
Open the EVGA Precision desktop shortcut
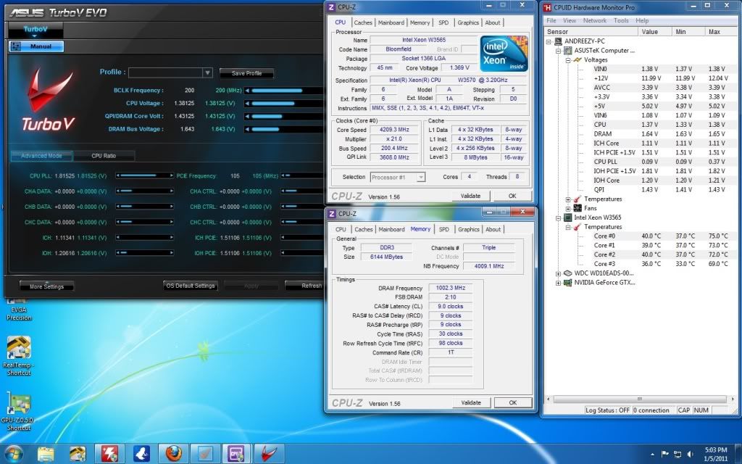(19, 309)
